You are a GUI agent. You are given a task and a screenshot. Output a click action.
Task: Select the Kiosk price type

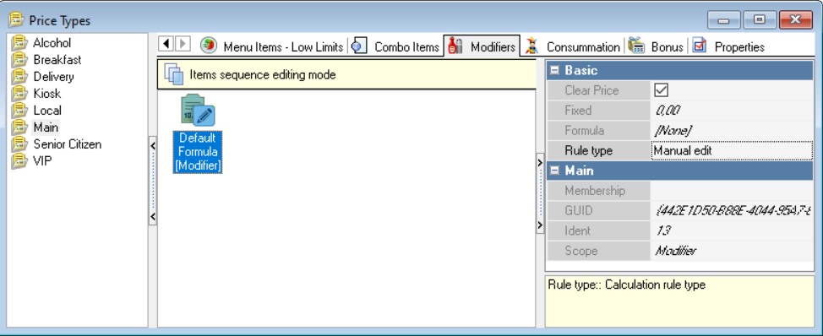coord(46,94)
